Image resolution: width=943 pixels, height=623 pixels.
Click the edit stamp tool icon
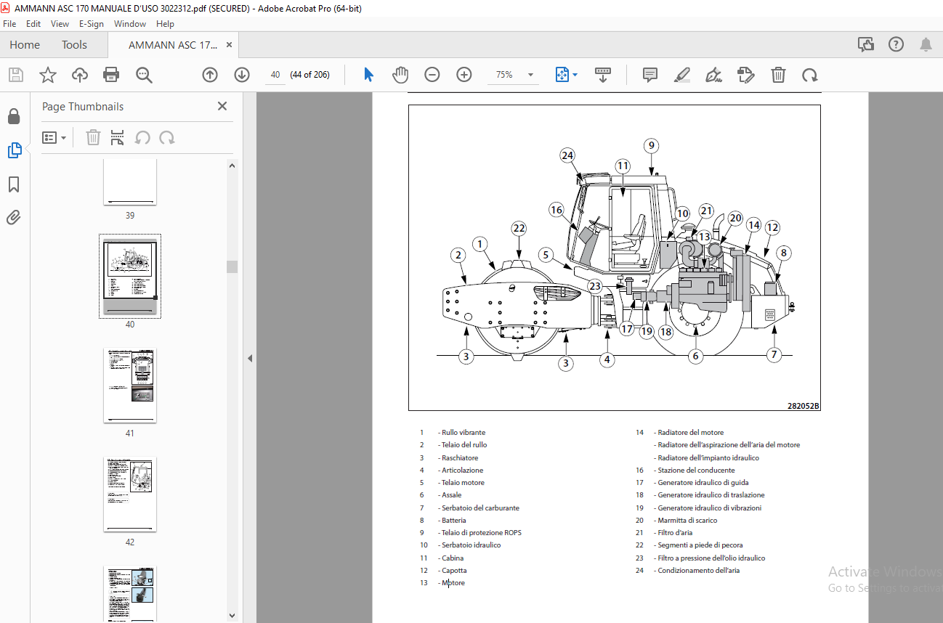pyautogui.click(x=745, y=75)
